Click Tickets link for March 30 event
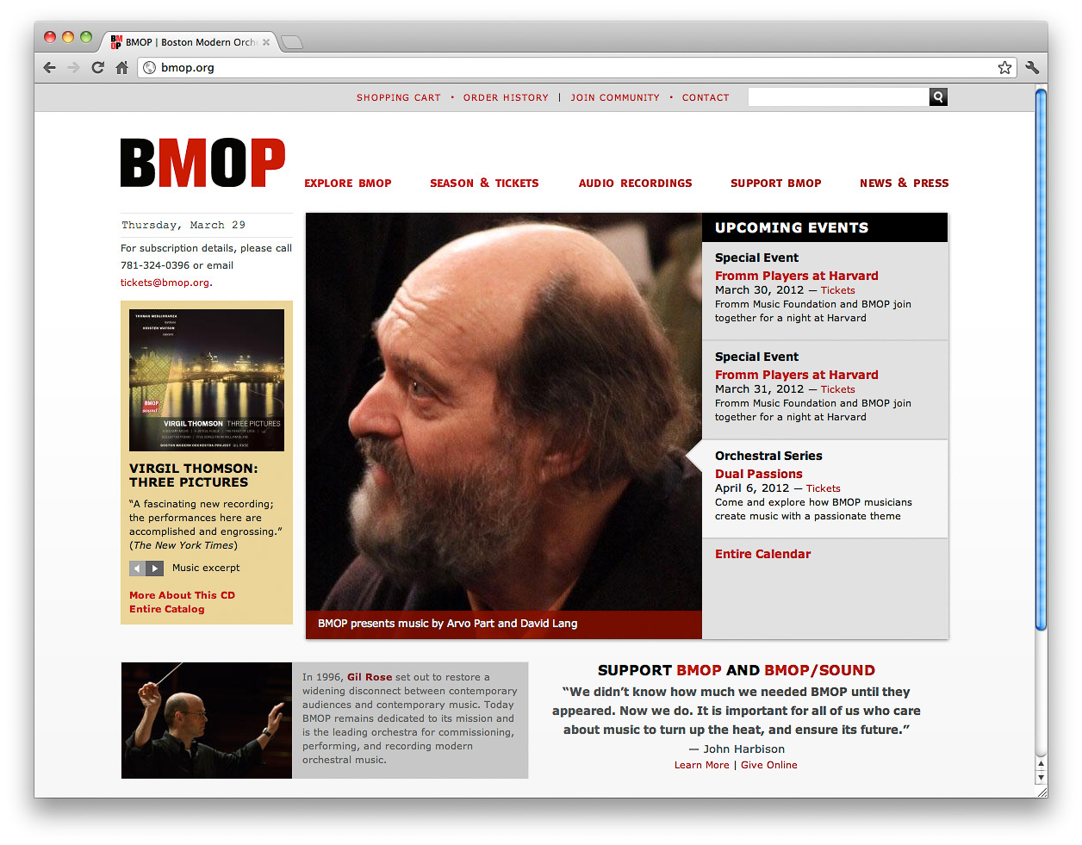 click(x=837, y=290)
